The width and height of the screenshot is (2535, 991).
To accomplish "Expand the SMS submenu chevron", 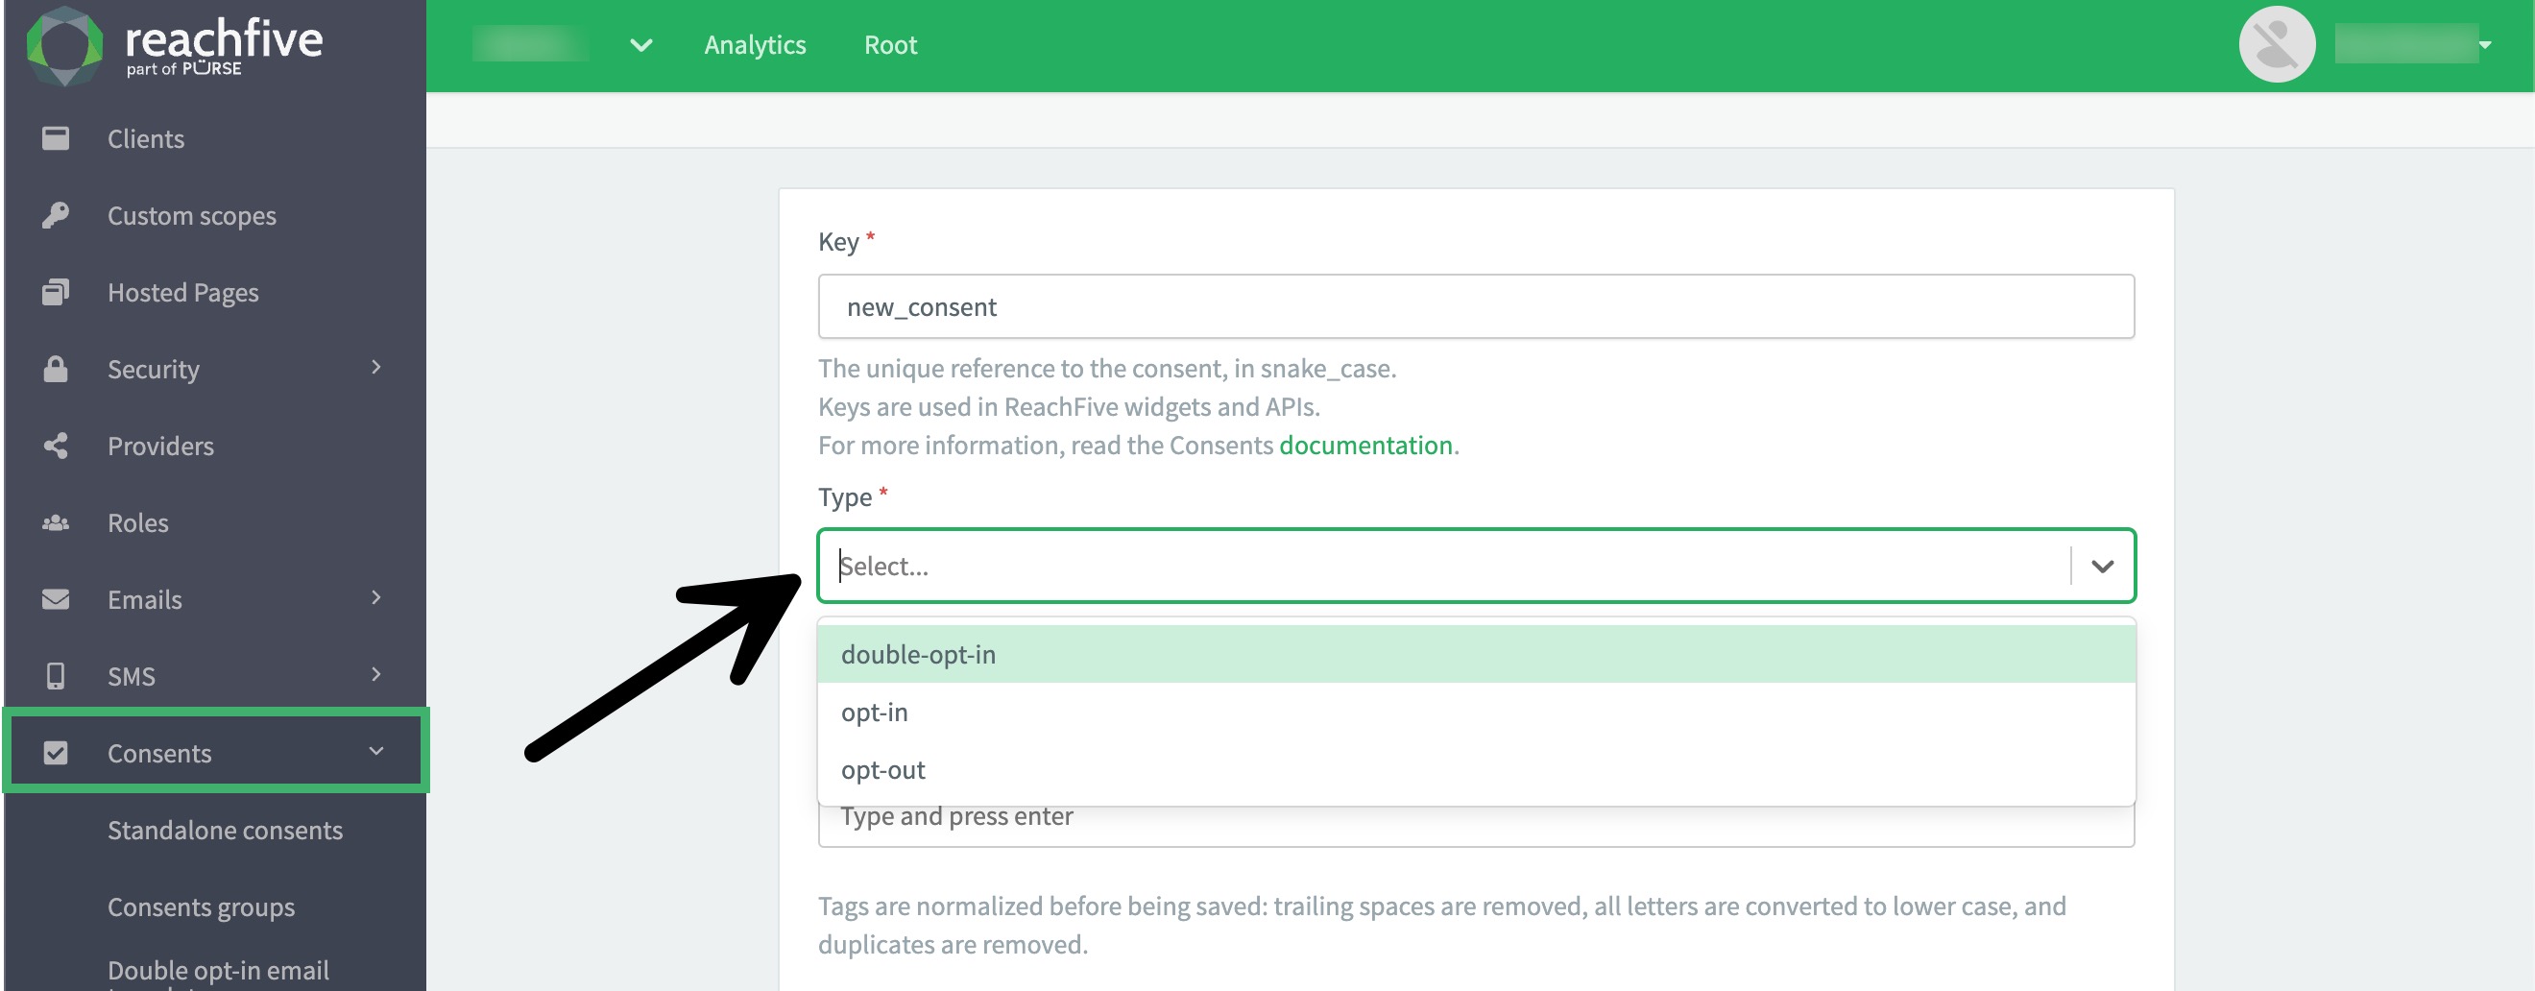I will pos(375,674).
